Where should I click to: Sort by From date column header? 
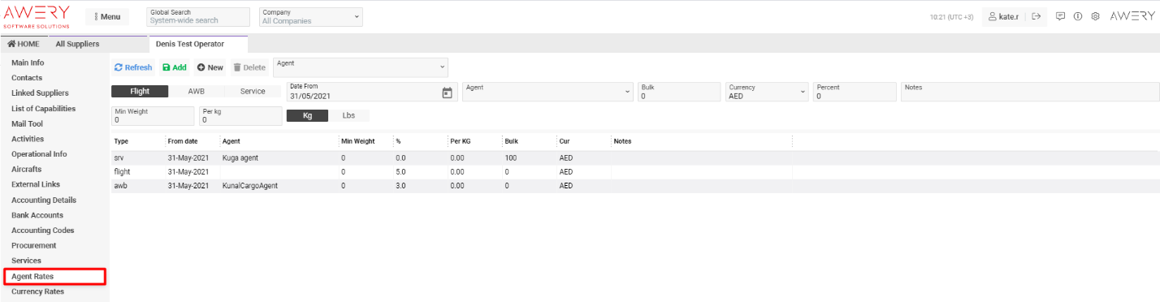(183, 141)
